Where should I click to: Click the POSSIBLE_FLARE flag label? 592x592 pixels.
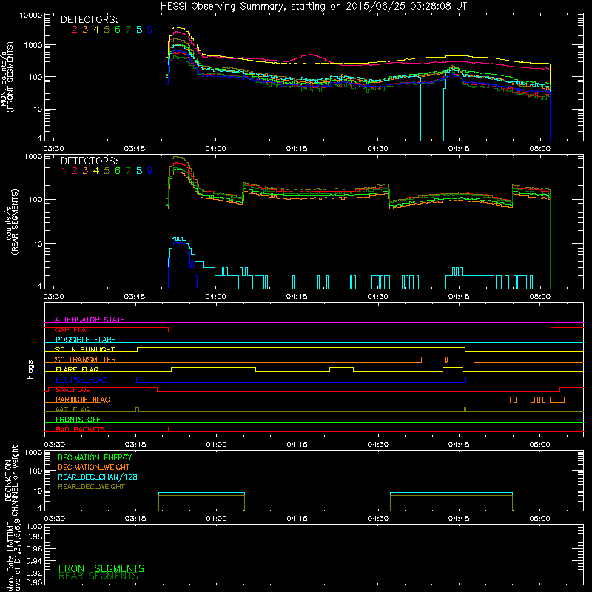pos(85,340)
